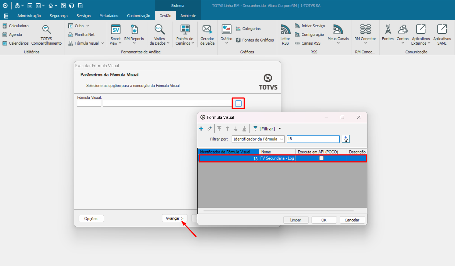Switch to the Ambiente tab
This screenshot has width=455, height=266.
pos(188,16)
